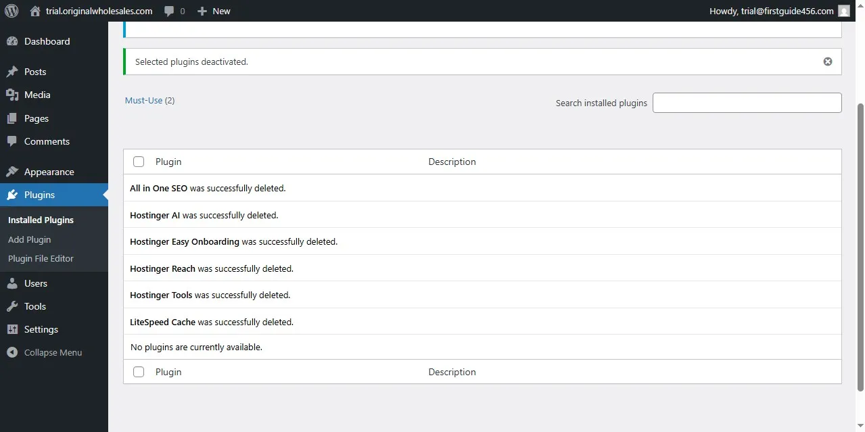
Task: Switch to the Add Plugin submenu item
Action: [29, 239]
